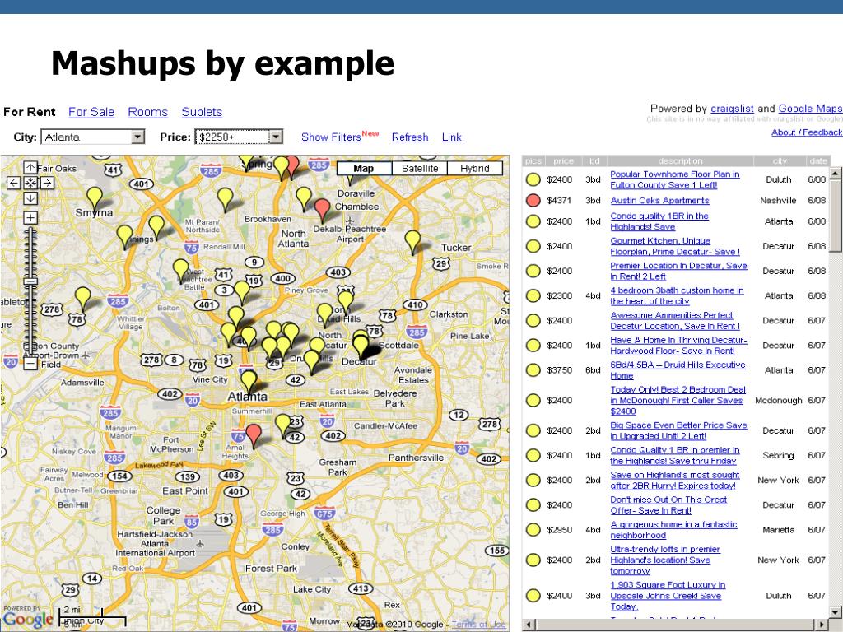Viewport: 843px width, 632px height.
Task: Click the Marietta city cell
Action: [778, 530]
